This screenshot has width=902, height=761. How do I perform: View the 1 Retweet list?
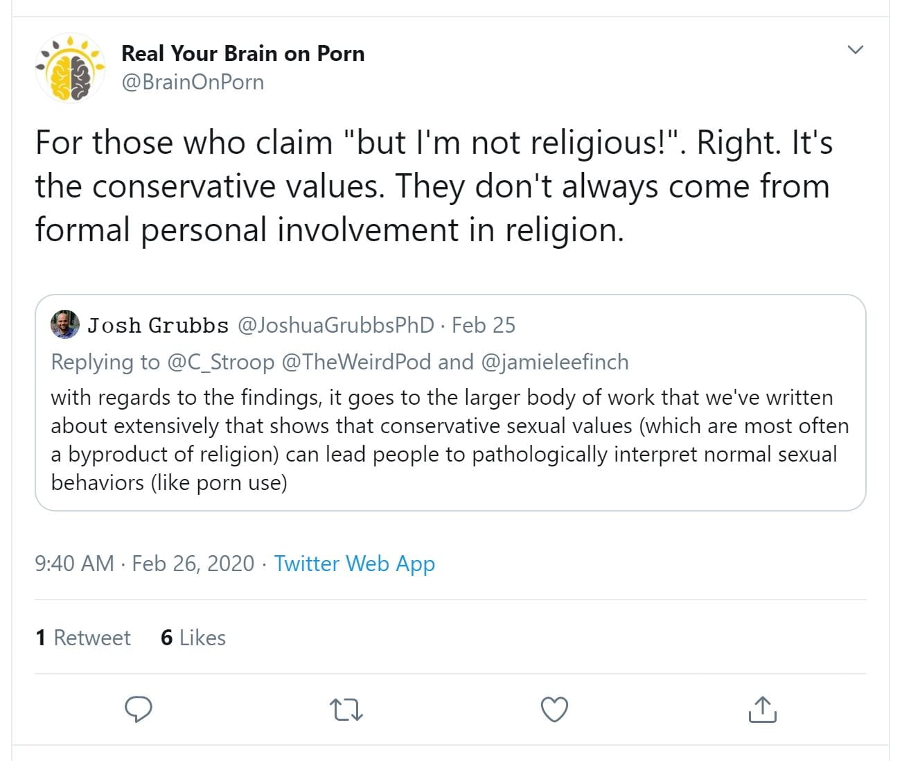coord(83,638)
